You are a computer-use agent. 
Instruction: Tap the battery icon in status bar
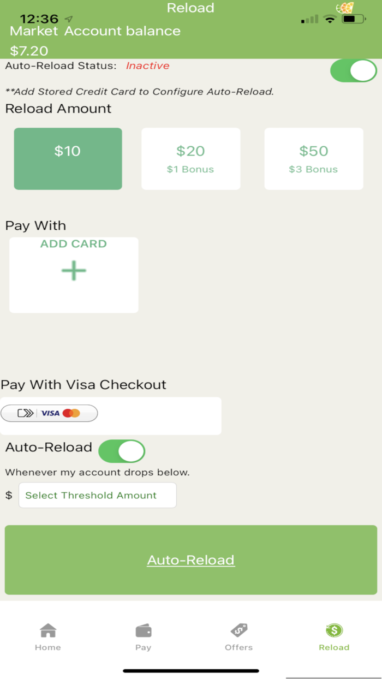click(x=354, y=19)
